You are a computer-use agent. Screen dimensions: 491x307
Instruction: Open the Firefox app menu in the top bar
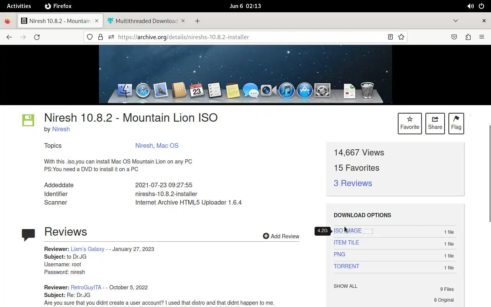tap(58, 6)
